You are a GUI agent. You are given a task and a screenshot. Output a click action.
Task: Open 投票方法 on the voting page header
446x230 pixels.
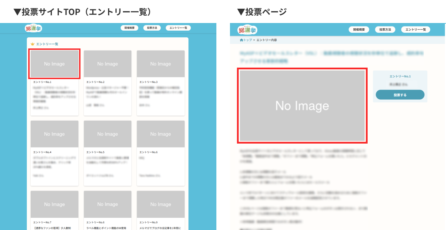click(x=385, y=29)
